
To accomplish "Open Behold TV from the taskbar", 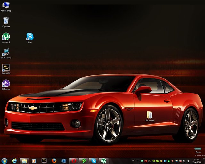I will coord(44,161).
